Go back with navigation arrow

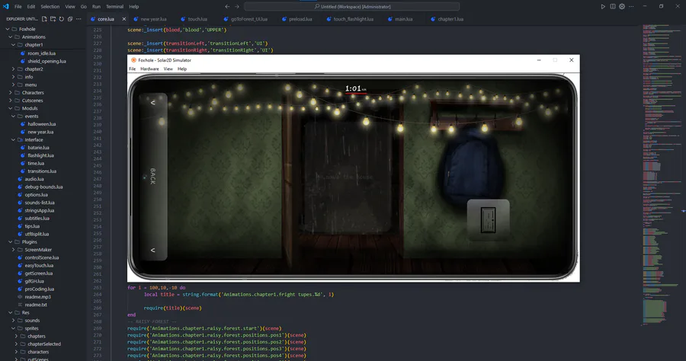click(227, 7)
